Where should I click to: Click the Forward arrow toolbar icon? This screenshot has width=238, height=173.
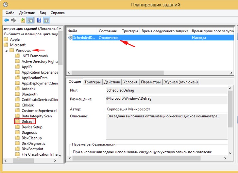13,20
